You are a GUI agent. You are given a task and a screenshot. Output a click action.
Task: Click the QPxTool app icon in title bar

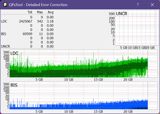(5, 5)
